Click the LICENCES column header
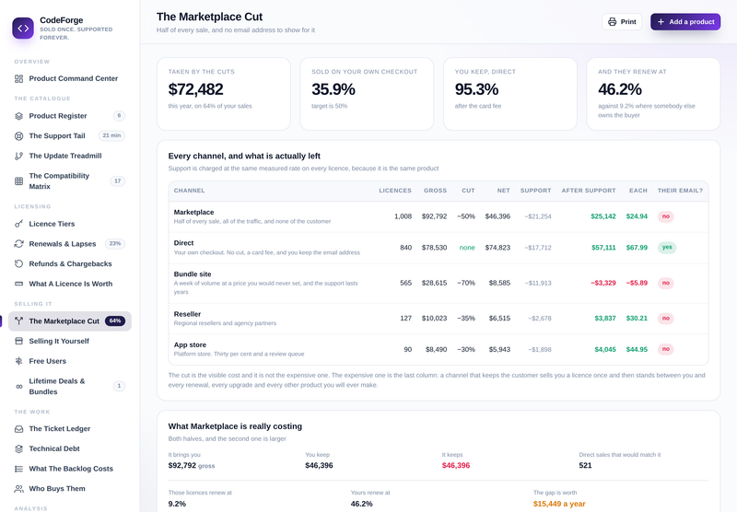 (x=395, y=191)
